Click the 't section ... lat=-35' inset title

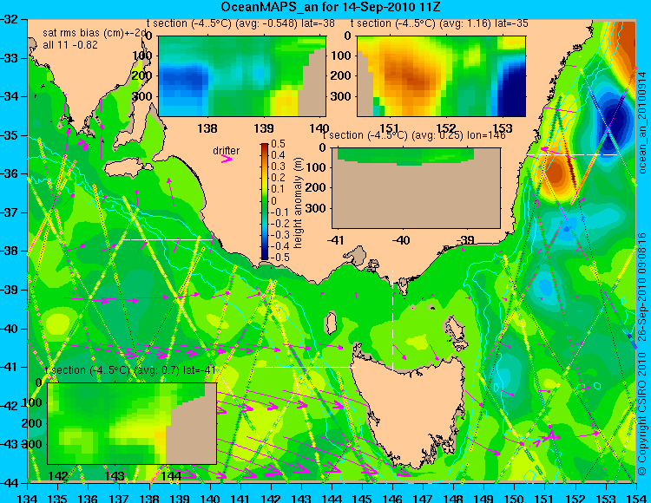[x=439, y=23]
